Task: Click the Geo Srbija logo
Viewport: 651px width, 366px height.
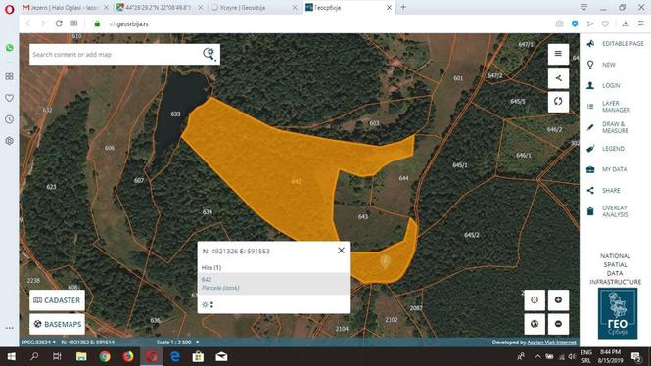Action: pyautogui.click(x=618, y=313)
